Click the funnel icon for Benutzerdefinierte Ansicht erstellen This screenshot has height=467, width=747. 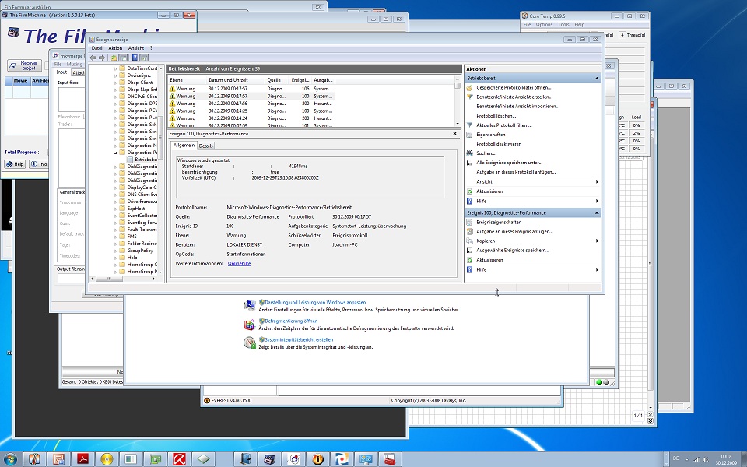tap(469, 97)
